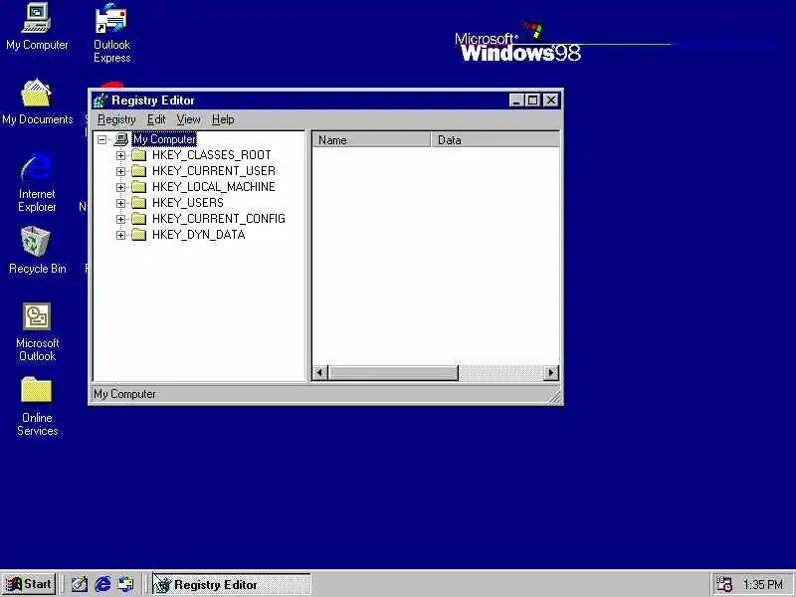
Task: Click the Registry Editor taskbar button
Action: pyautogui.click(x=232, y=585)
